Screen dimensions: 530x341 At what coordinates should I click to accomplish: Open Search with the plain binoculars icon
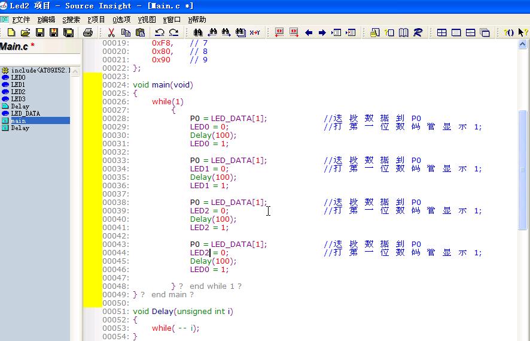198,32
